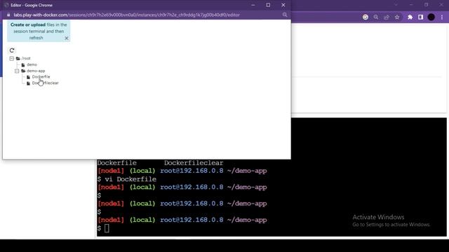
Task: Click the terminal prompt cursor line
Action: point(107,228)
